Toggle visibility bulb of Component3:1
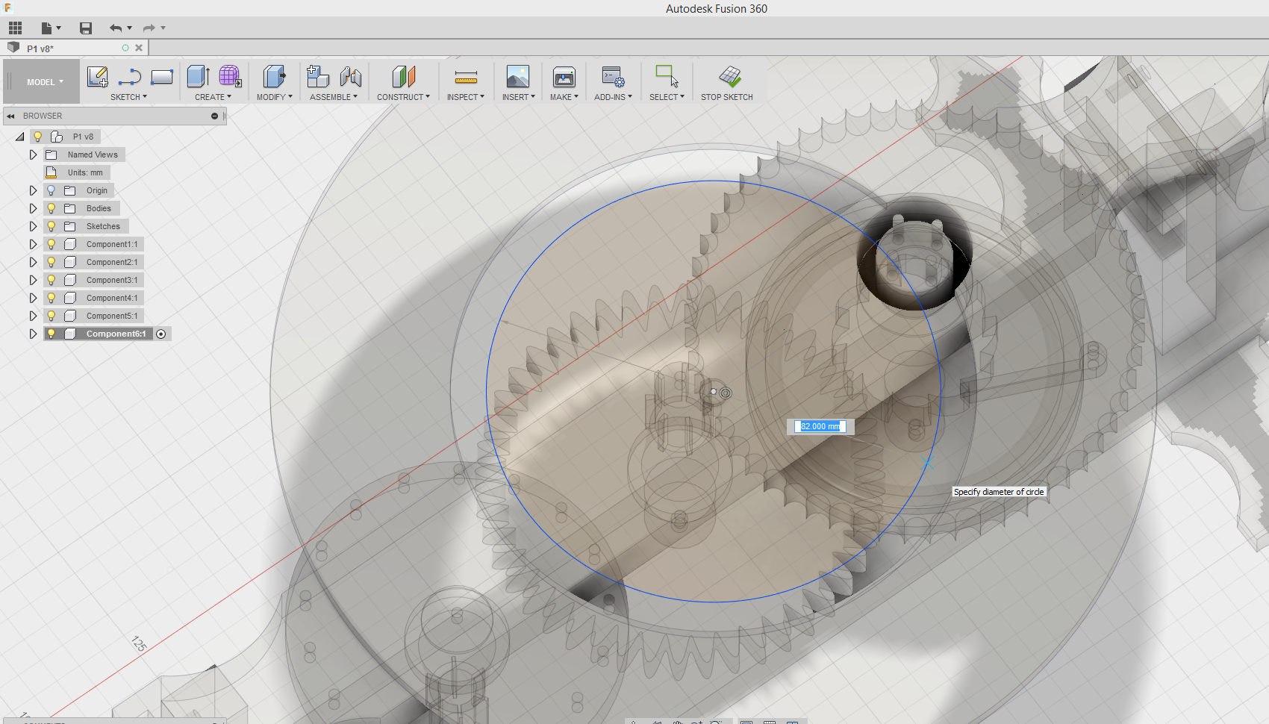 pyautogui.click(x=51, y=280)
